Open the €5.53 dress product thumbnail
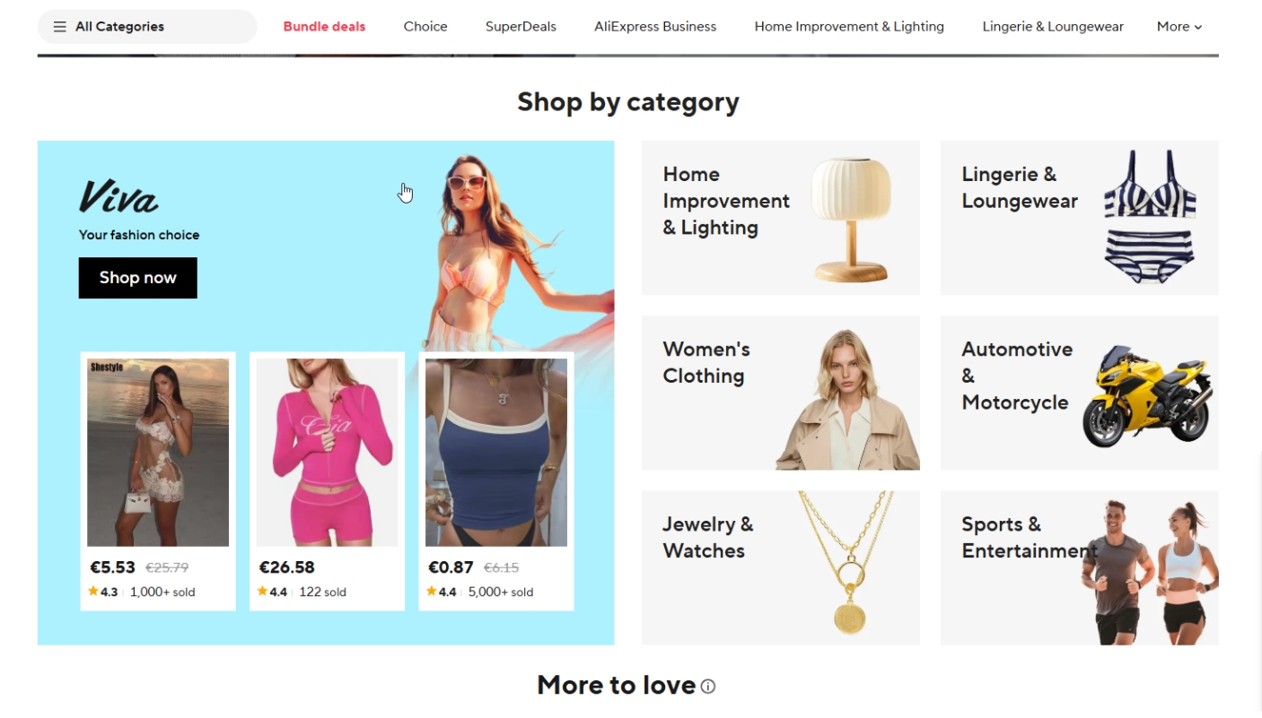 point(158,453)
